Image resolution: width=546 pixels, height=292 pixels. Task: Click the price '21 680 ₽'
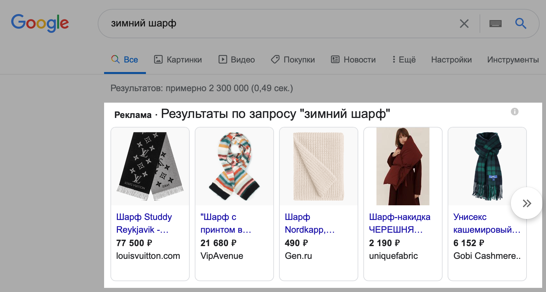218,243
